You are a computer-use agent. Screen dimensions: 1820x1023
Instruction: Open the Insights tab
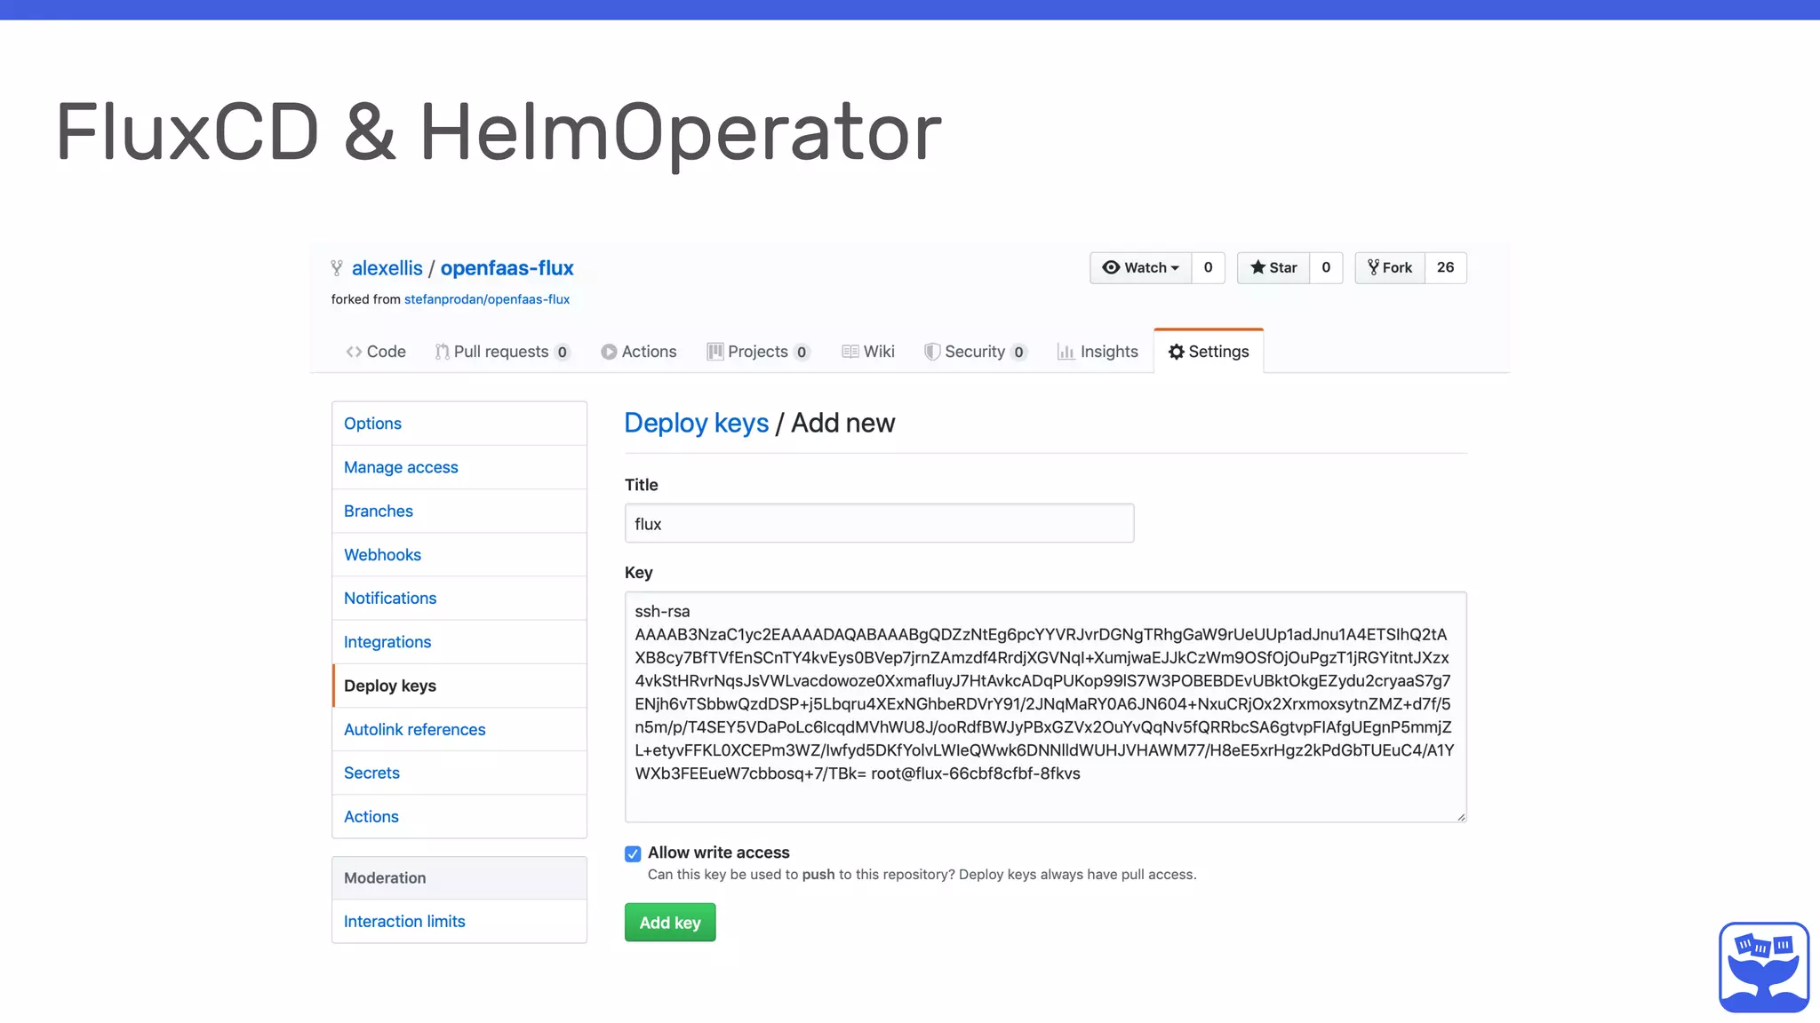point(1098,352)
